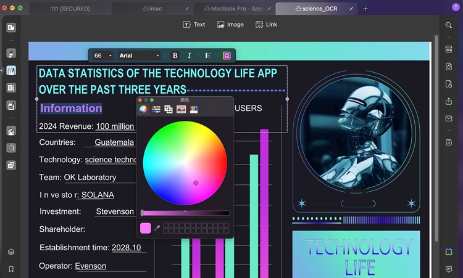Rename science_OCR tab with pencil icon
463x278 pixels.
(x=351, y=9)
